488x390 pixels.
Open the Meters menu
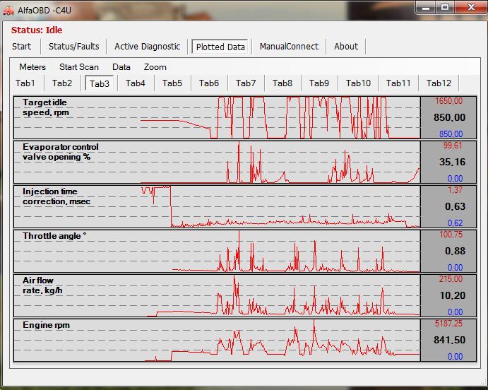click(x=32, y=67)
